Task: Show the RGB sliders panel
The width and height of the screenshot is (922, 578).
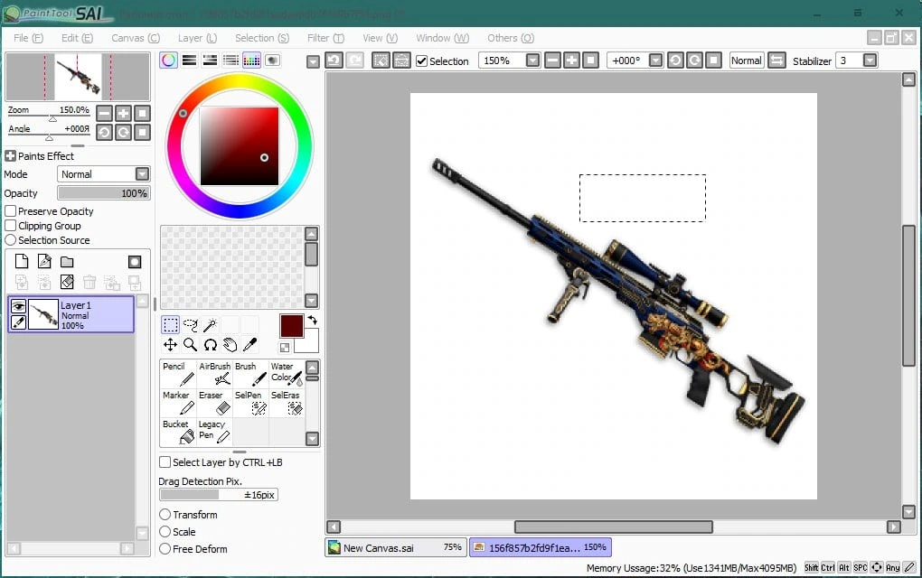Action: tap(189, 60)
